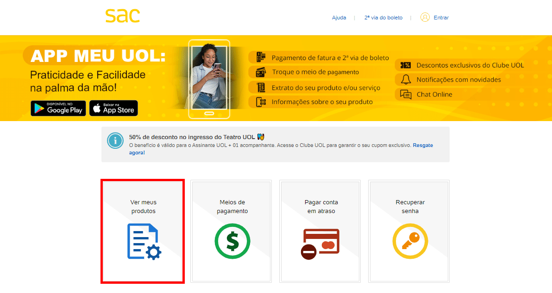Click the notification bell icon

pyautogui.click(x=406, y=79)
